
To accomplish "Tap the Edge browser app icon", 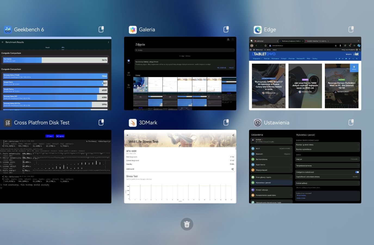I will tap(257, 29).
